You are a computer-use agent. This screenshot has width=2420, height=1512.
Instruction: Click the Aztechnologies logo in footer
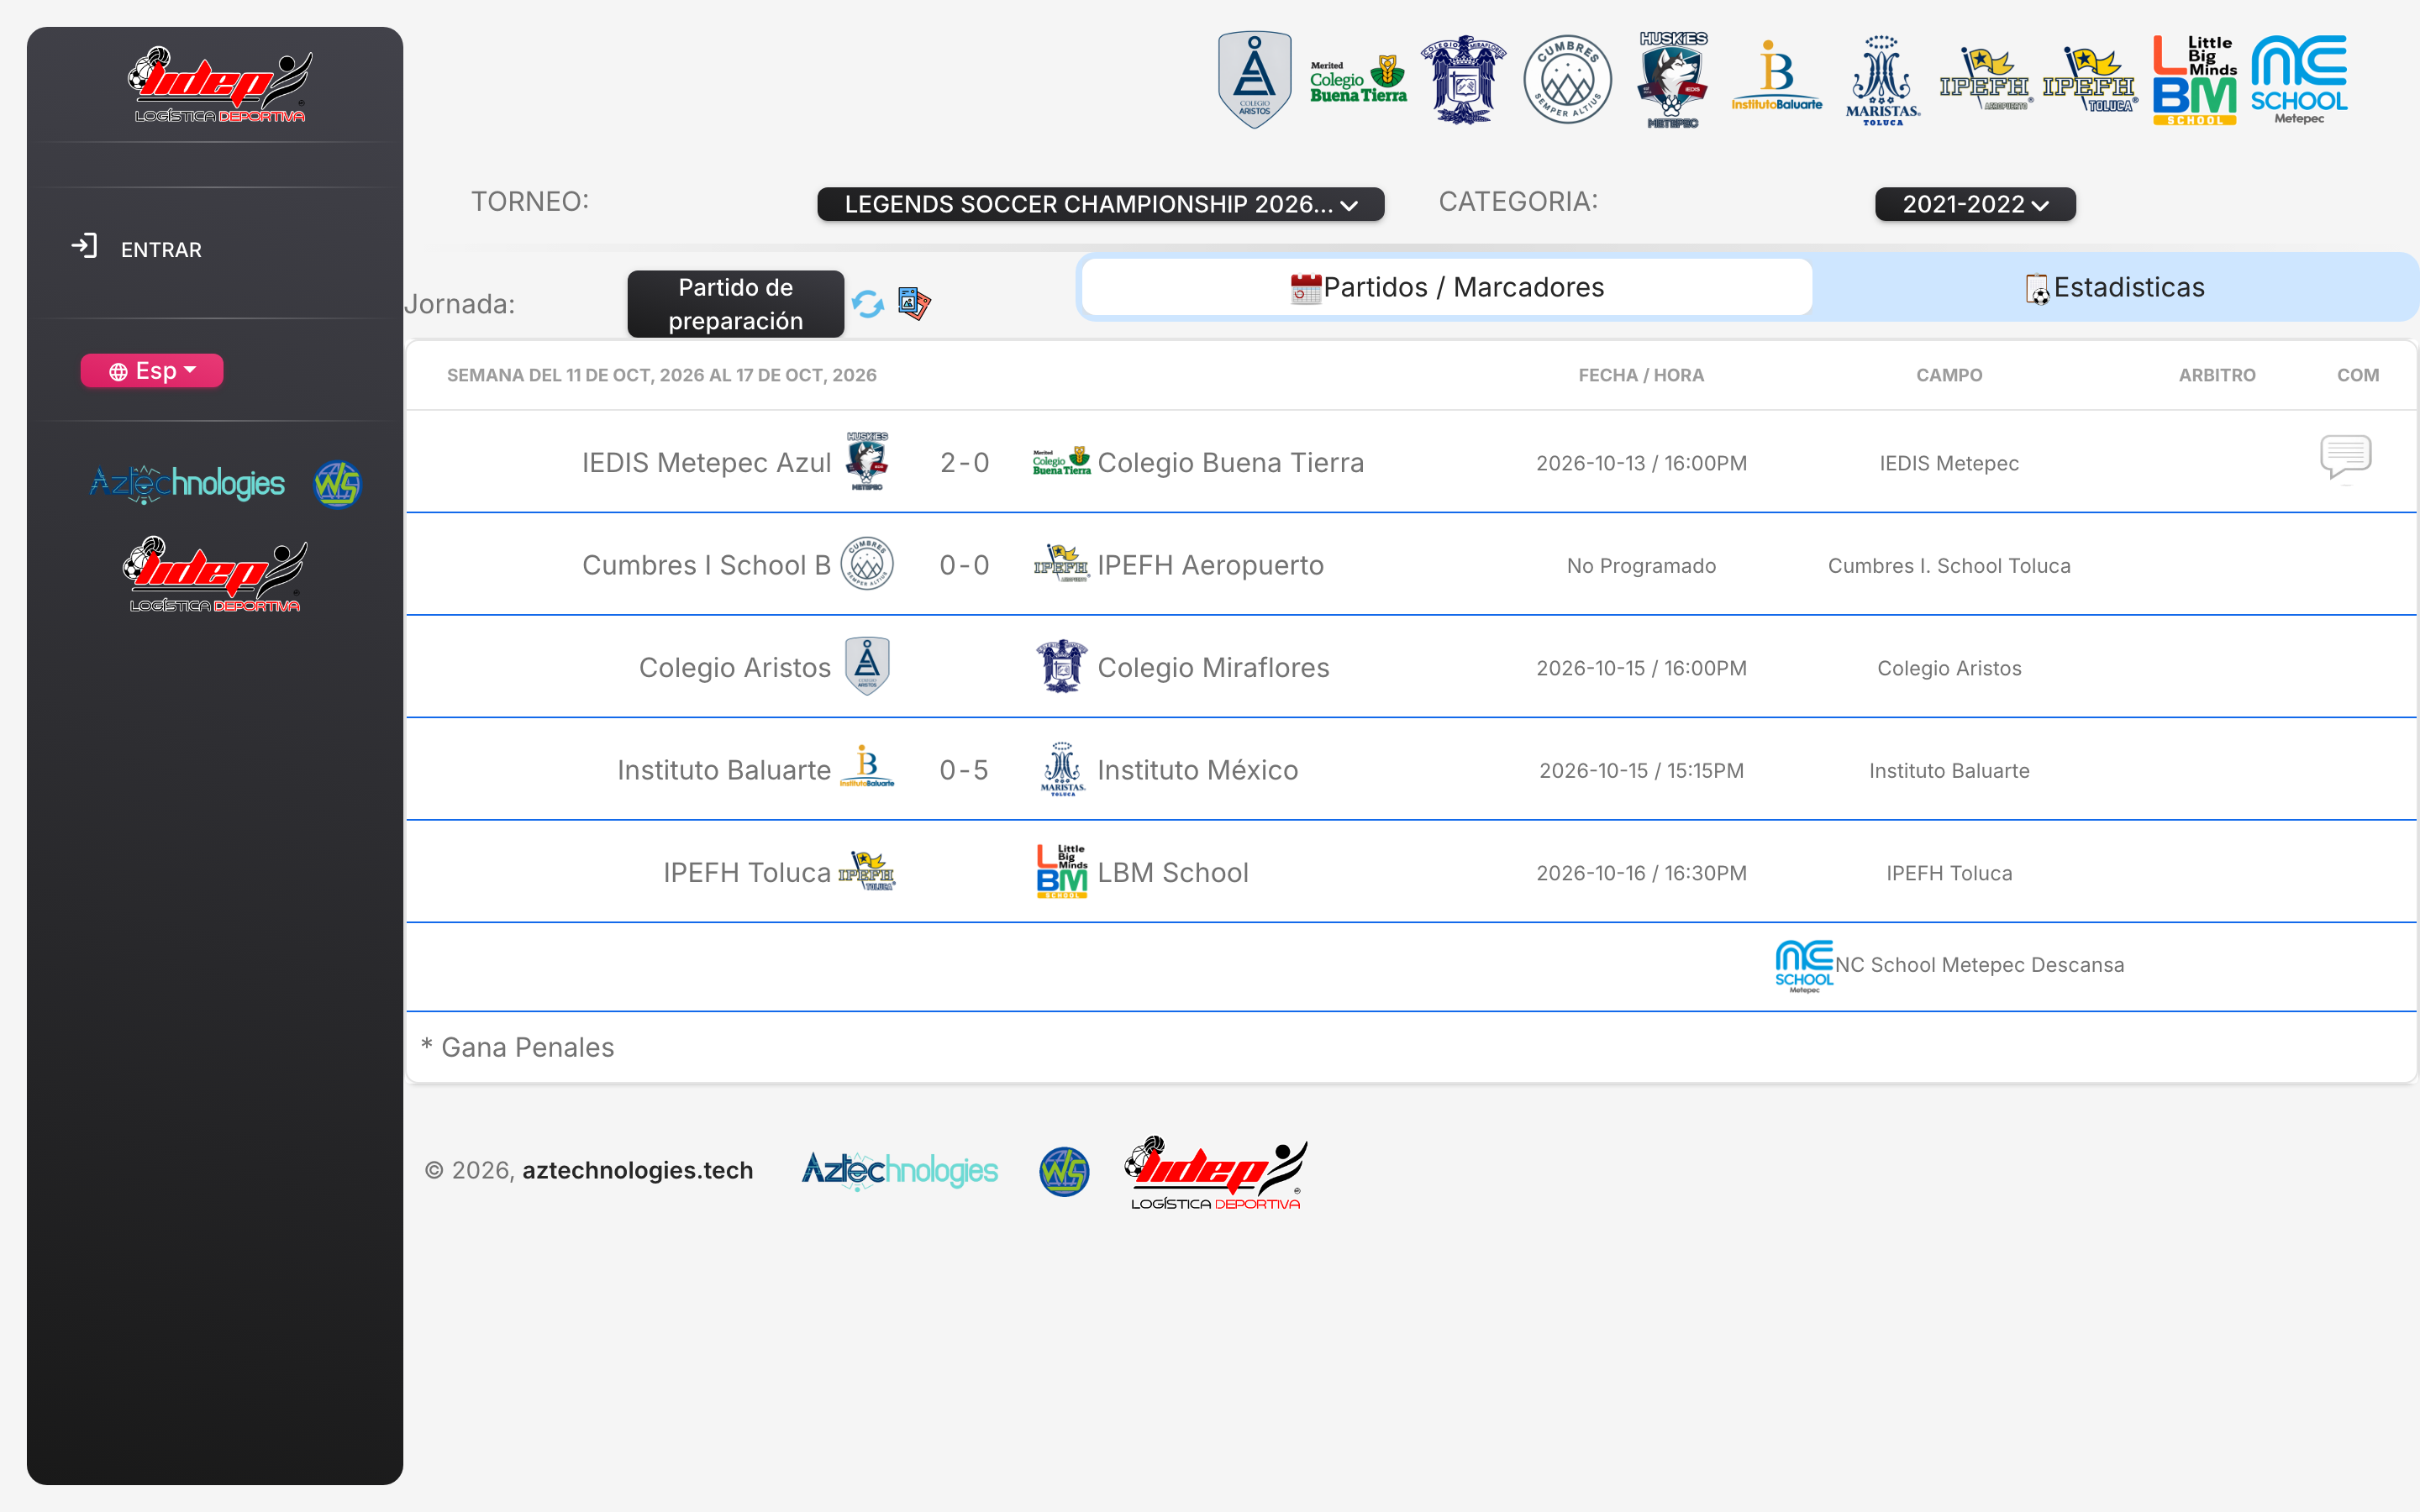[900, 1170]
